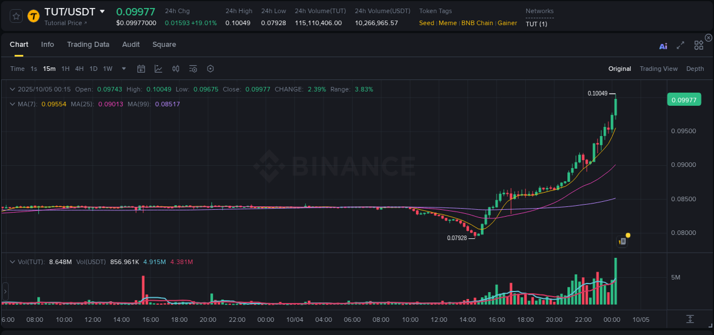Select the 1D candle interval
This screenshot has height=335, width=714.
point(93,68)
